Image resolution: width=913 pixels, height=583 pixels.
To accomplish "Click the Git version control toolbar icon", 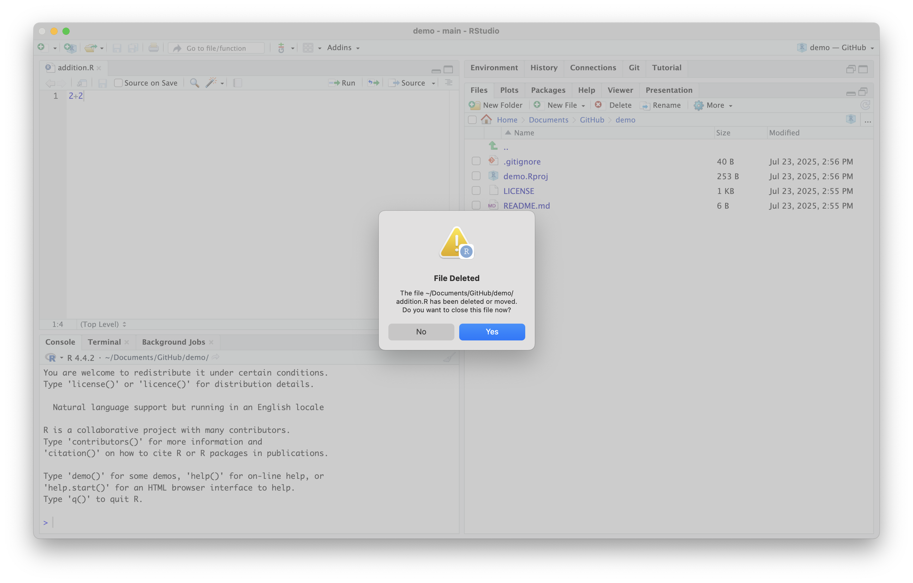I will 281,48.
